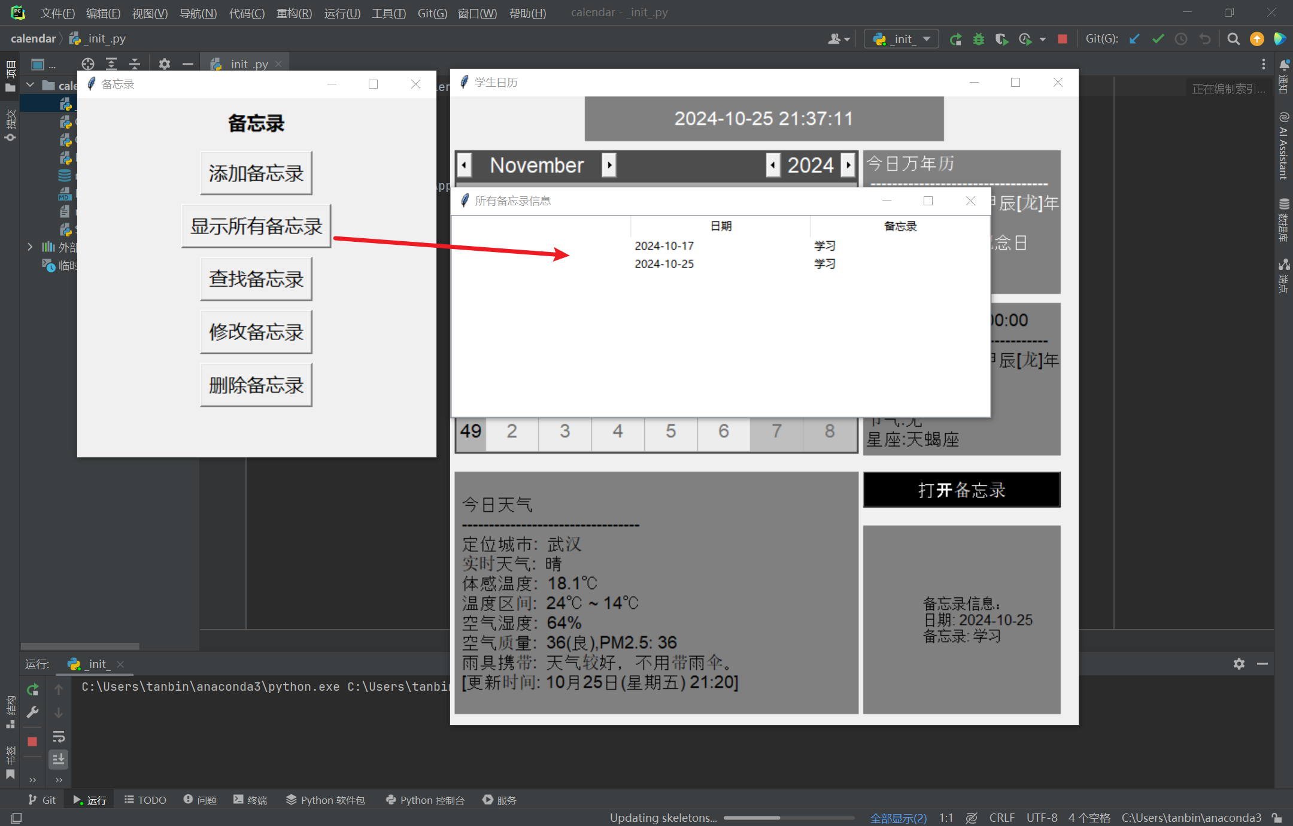Viewport: 1293px width, 826px height.
Task: Collapse the calendar project folder
Action: (x=30, y=85)
